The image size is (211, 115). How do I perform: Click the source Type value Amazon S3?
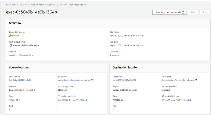pos(14,100)
